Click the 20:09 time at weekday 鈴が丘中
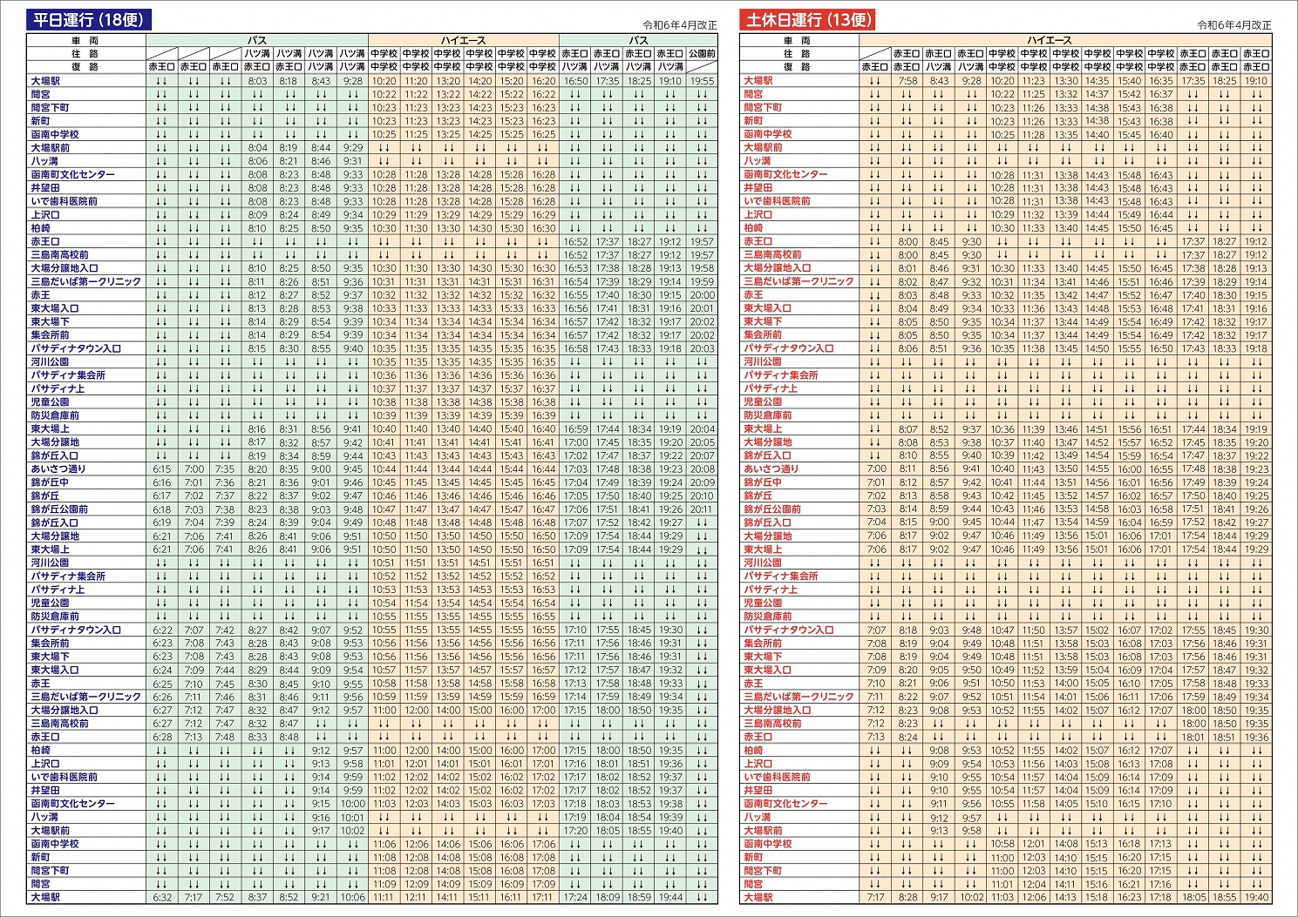The width and height of the screenshot is (1298, 917). (x=702, y=482)
